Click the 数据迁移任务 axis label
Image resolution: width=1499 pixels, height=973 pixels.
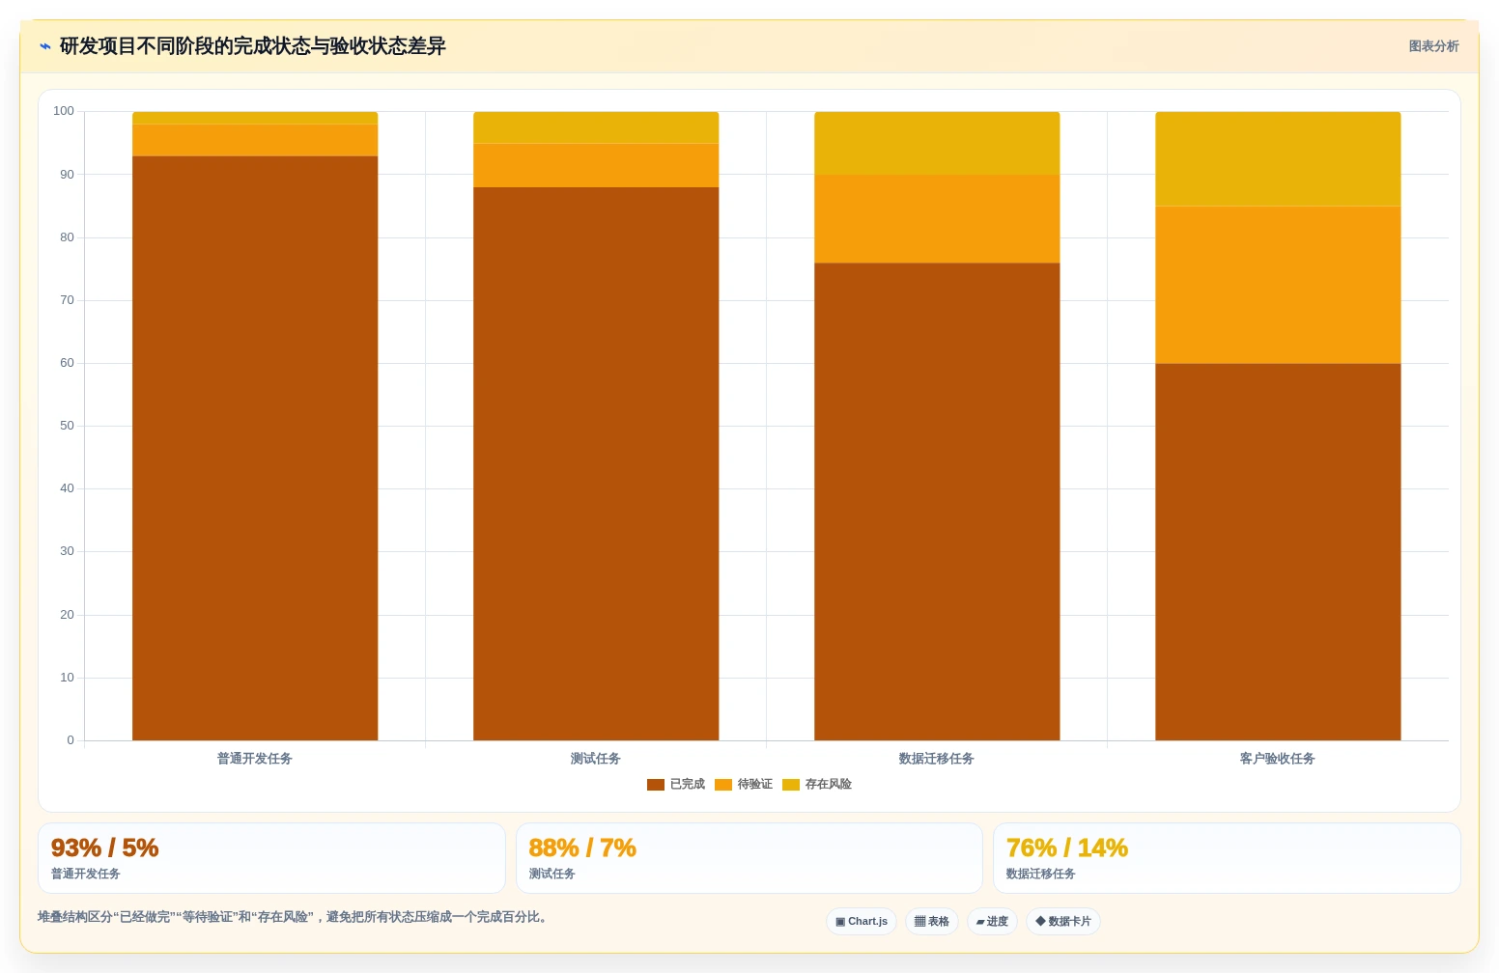coord(937,759)
